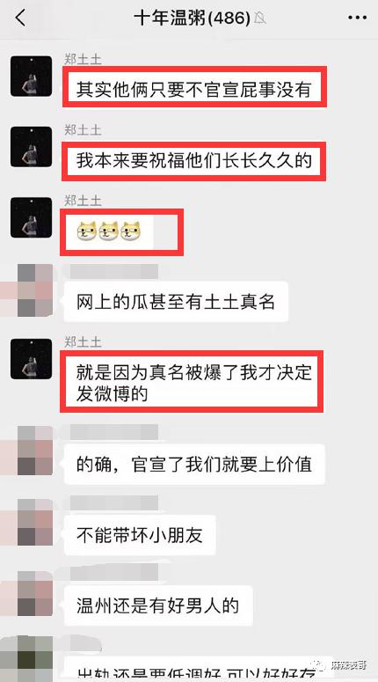The width and height of the screenshot is (378, 682).
Task: Select message 网上的瓜甚至有土土真名
Action: click(176, 302)
